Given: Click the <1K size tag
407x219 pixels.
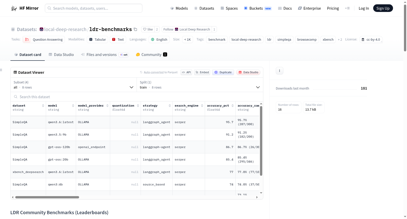Looking at the screenshot, I should coord(187,39).
